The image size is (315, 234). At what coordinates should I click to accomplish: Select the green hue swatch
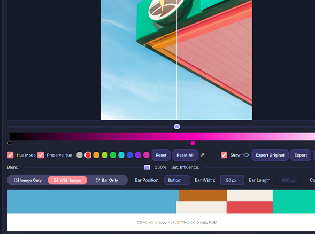(x=113, y=155)
